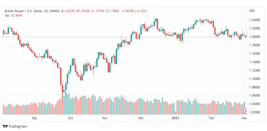
Task: Click the -0.00389 (-0.32%) change value
Action: (134, 11)
